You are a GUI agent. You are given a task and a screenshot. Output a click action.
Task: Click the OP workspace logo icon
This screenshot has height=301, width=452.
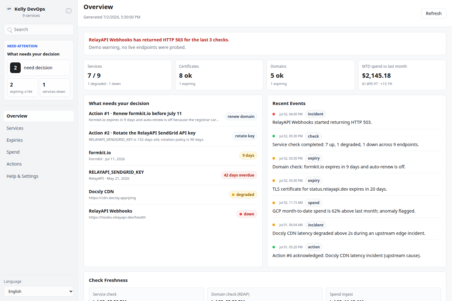point(9,9)
